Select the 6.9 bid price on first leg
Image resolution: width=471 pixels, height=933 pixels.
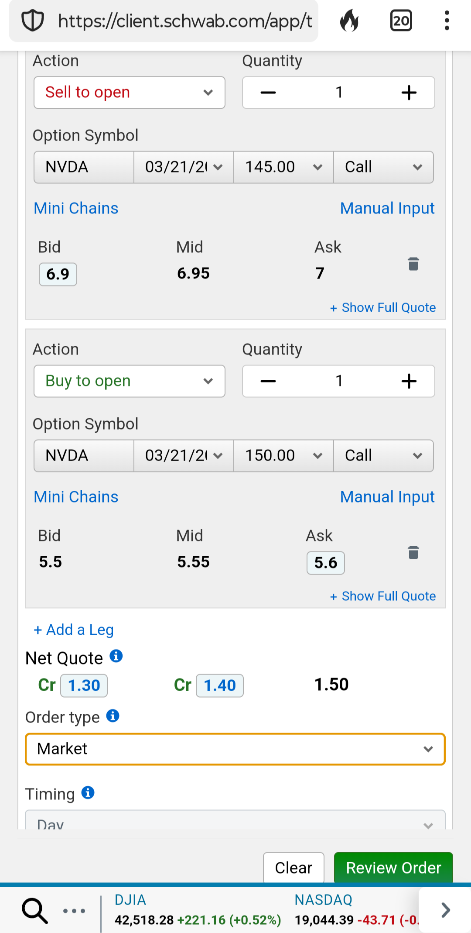pyautogui.click(x=58, y=274)
